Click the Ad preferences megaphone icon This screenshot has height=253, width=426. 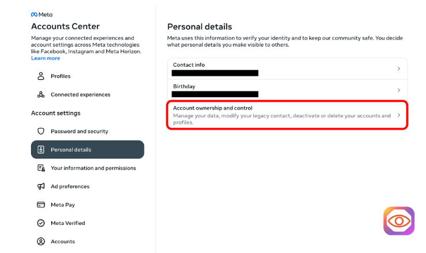(x=41, y=186)
